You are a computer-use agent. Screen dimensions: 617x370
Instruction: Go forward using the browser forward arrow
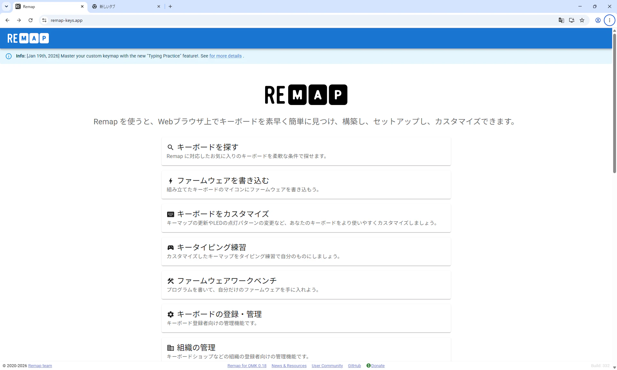[19, 20]
